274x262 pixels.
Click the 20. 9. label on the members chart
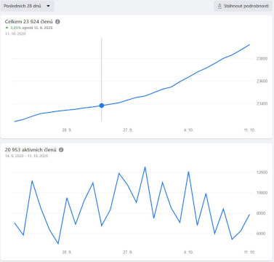(67, 130)
